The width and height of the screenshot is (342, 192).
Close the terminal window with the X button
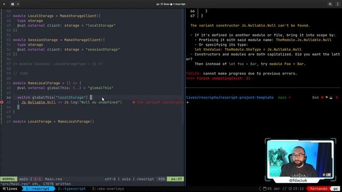(x=4, y=4)
